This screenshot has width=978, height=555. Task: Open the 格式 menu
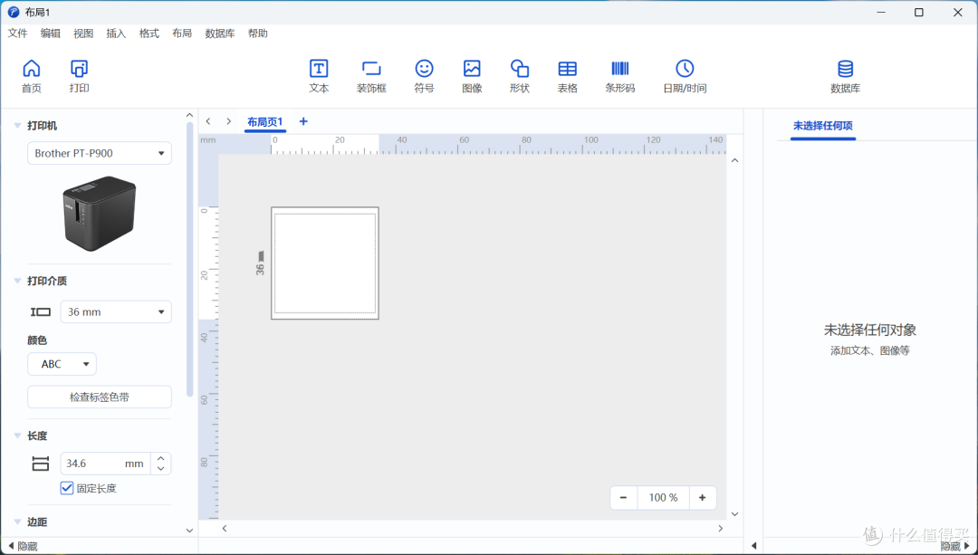click(x=149, y=33)
